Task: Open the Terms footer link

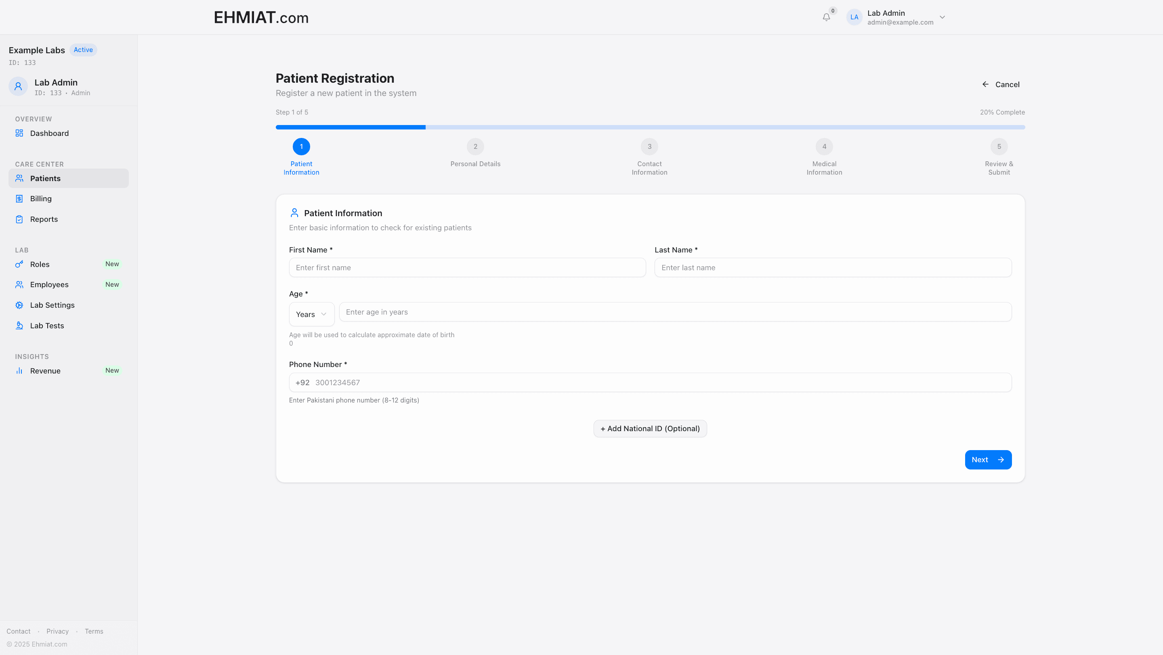Action: (x=94, y=631)
